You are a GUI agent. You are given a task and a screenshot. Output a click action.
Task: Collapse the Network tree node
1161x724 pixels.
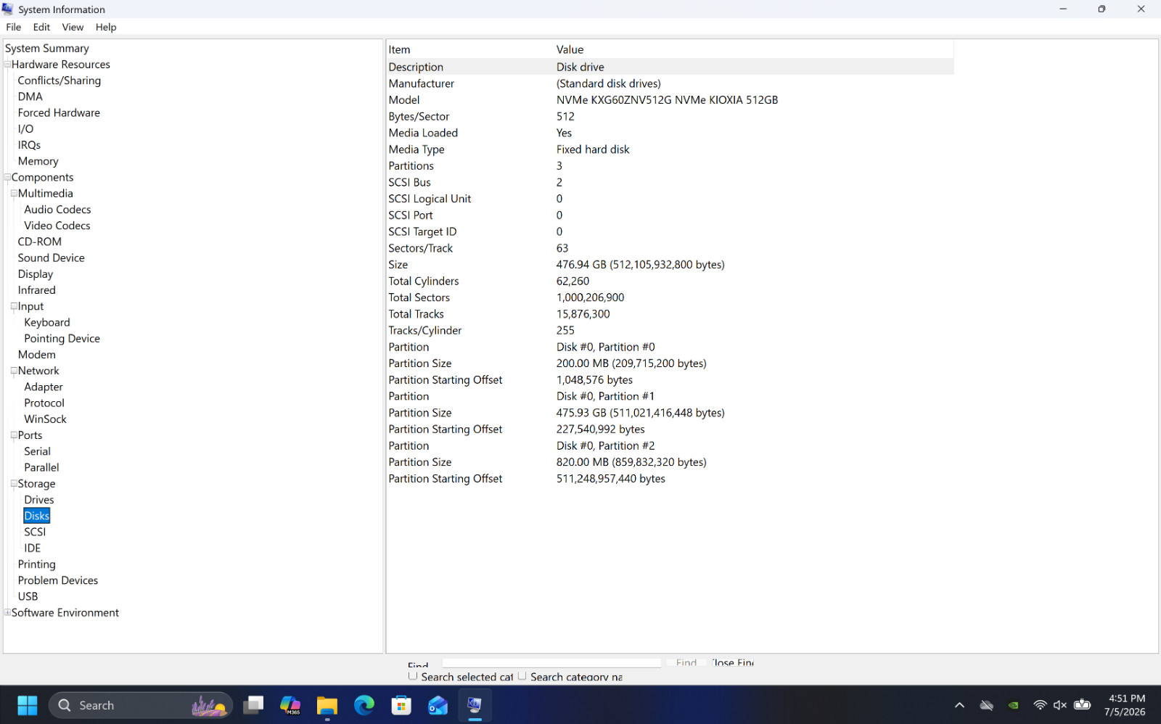(x=14, y=371)
